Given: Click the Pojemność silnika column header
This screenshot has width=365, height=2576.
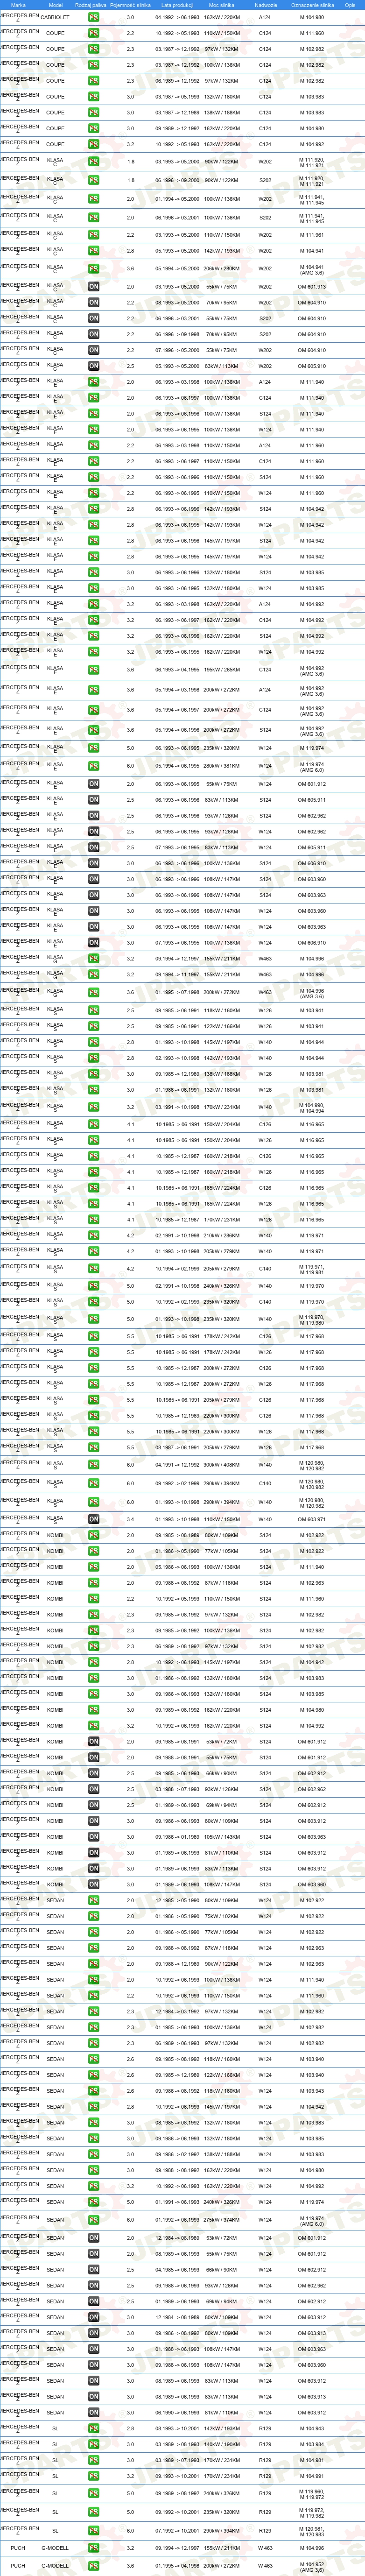Looking at the screenshot, I should (130, 5).
